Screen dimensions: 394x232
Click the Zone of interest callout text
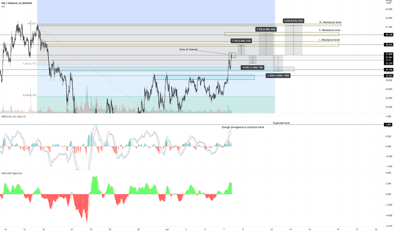[189, 50]
